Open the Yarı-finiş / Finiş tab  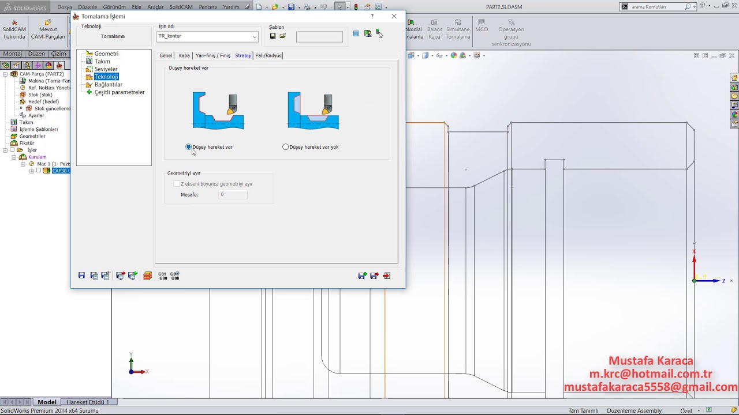(x=213, y=55)
